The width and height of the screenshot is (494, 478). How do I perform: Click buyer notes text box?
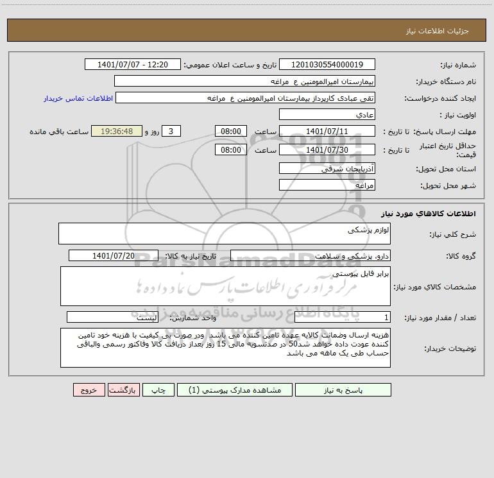click(x=225, y=348)
